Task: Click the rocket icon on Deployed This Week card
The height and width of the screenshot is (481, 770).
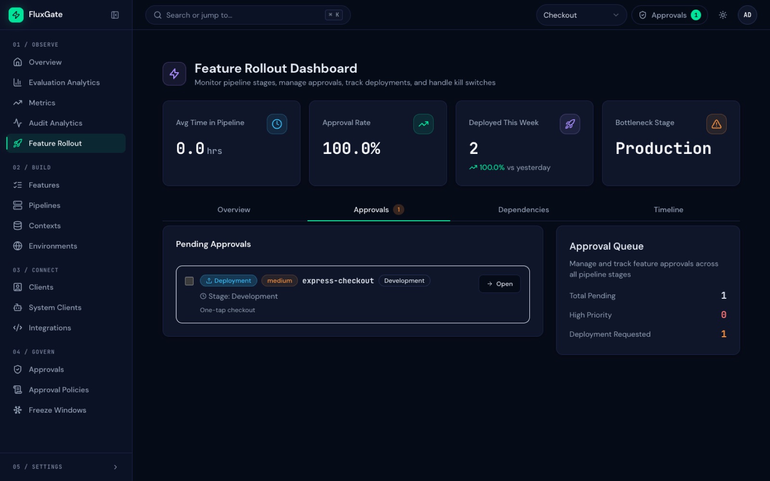Action: (570, 124)
